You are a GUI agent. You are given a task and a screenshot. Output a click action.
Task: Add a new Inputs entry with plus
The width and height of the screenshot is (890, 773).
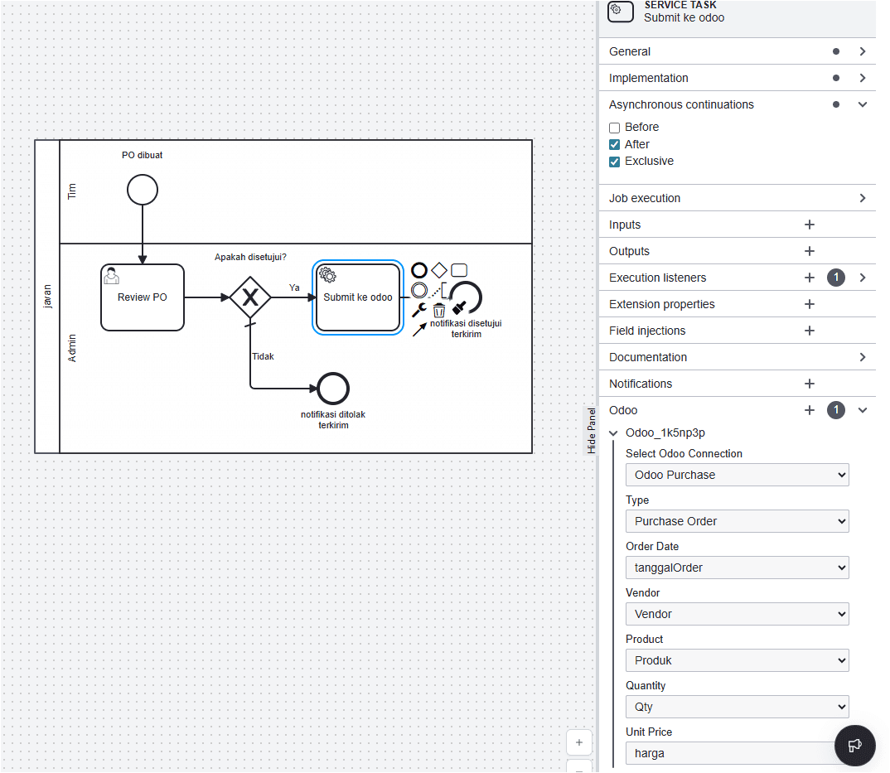tap(810, 225)
